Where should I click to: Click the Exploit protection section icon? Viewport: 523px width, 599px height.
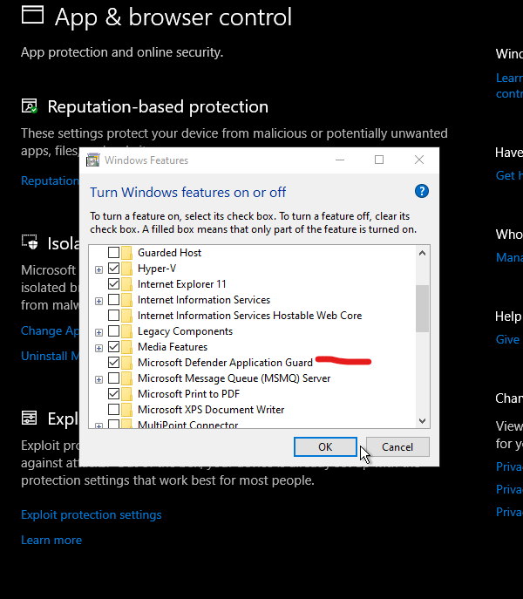point(30,419)
